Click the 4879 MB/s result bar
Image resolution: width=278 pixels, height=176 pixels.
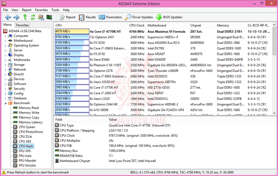pos(72,31)
